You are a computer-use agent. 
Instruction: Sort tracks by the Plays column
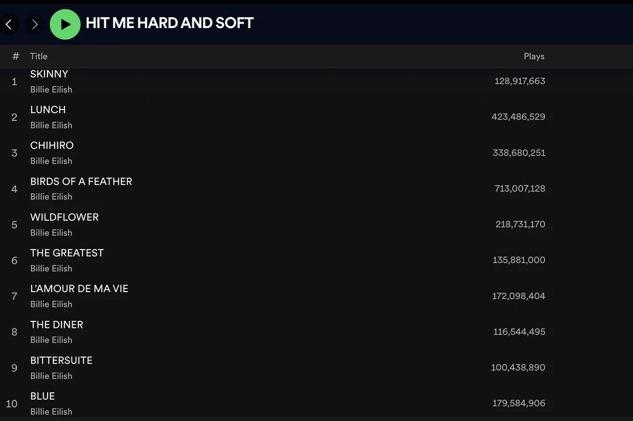coord(534,56)
